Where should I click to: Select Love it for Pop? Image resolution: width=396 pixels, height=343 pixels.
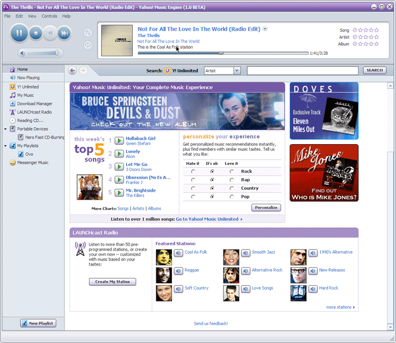(x=232, y=197)
